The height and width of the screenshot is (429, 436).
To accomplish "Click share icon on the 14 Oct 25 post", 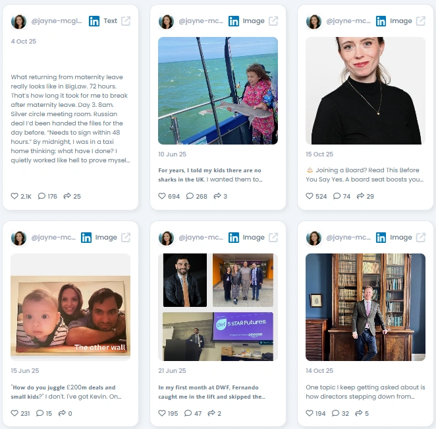I will (x=359, y=413).
